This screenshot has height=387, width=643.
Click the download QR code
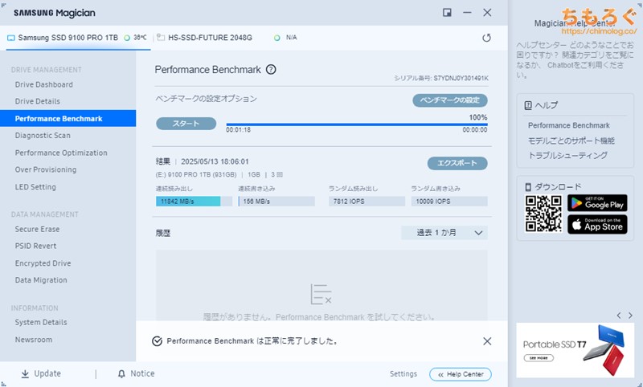[543, 214]
